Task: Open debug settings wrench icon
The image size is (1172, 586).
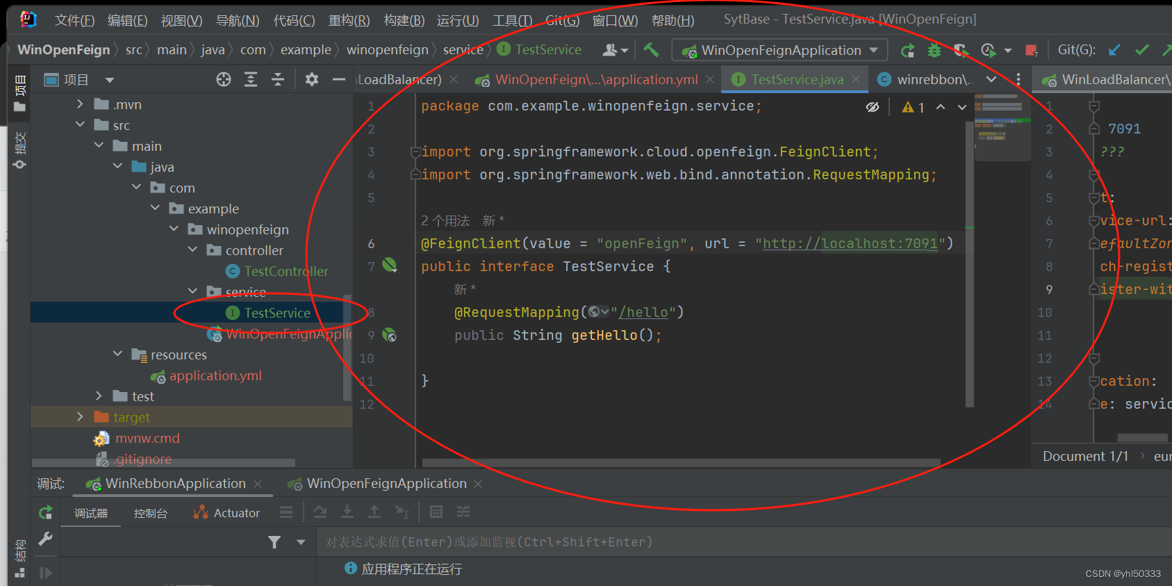Action: click(46, 539)
